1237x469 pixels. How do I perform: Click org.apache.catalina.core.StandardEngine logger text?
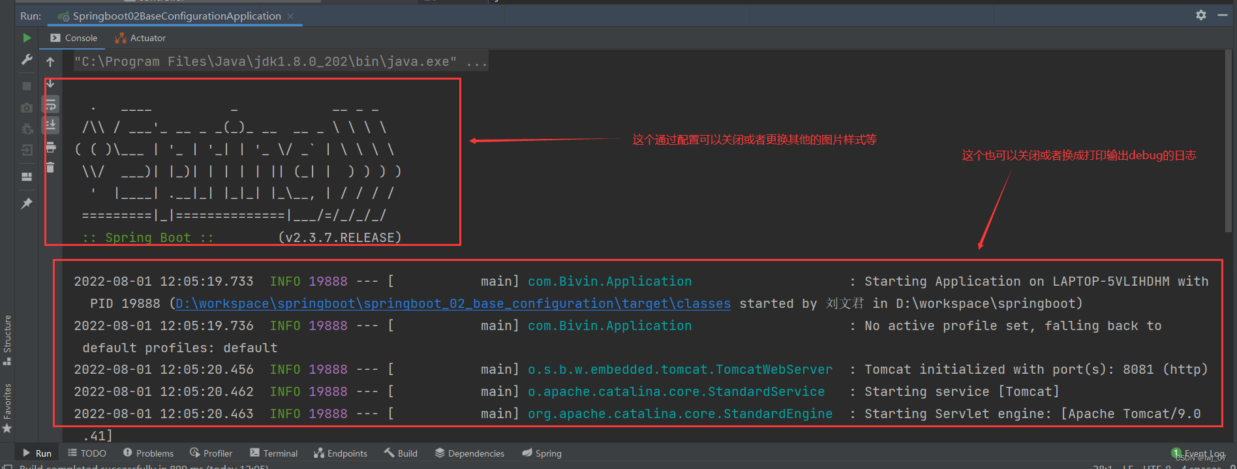pyautogui.click(x=680, y=414)
